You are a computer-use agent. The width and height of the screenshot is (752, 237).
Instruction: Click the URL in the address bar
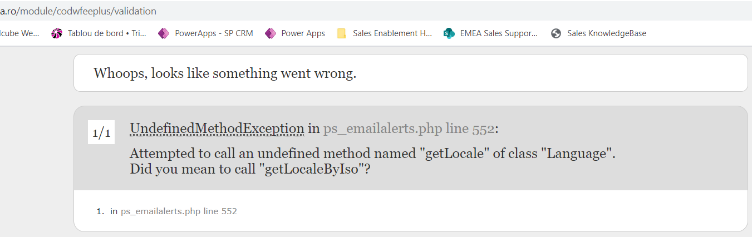[78, 11]
